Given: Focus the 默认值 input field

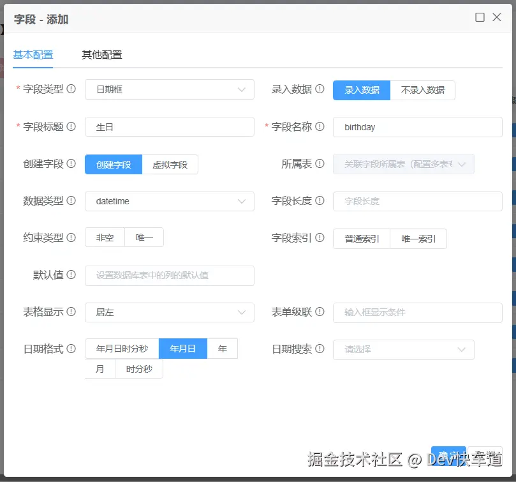Looking at the screenshot, I should 170,275.
